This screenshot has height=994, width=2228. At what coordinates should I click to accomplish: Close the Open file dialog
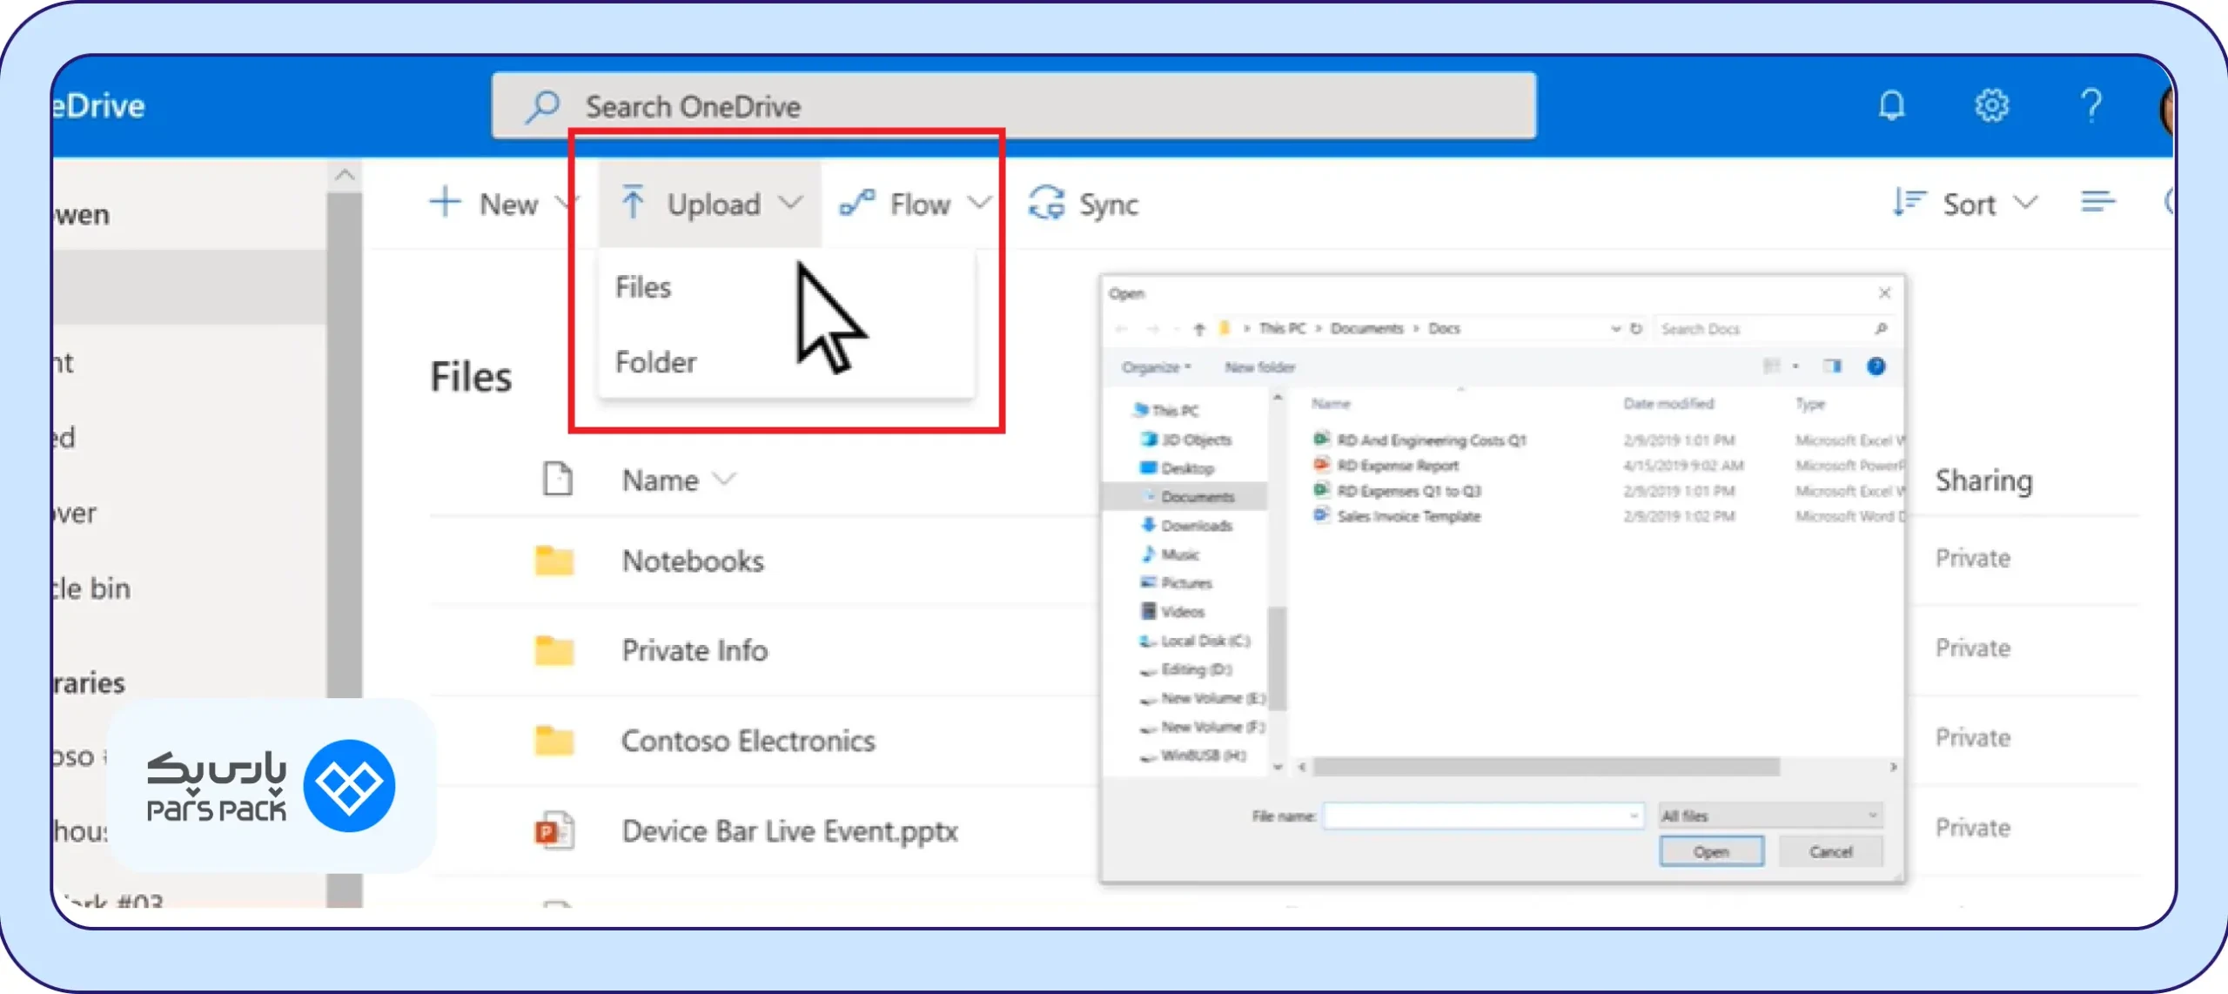pos(1884,293)
